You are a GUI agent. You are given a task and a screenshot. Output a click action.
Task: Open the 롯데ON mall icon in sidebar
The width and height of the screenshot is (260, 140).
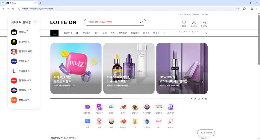[x=14, y=32]
